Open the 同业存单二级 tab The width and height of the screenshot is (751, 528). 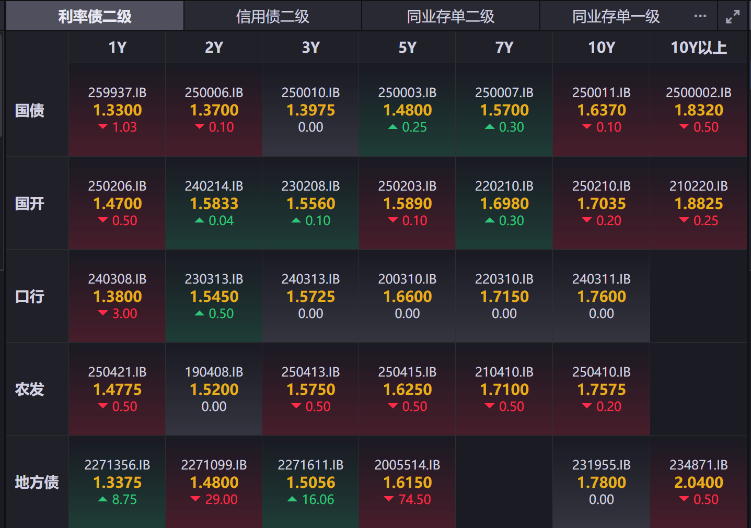point(450,16)
